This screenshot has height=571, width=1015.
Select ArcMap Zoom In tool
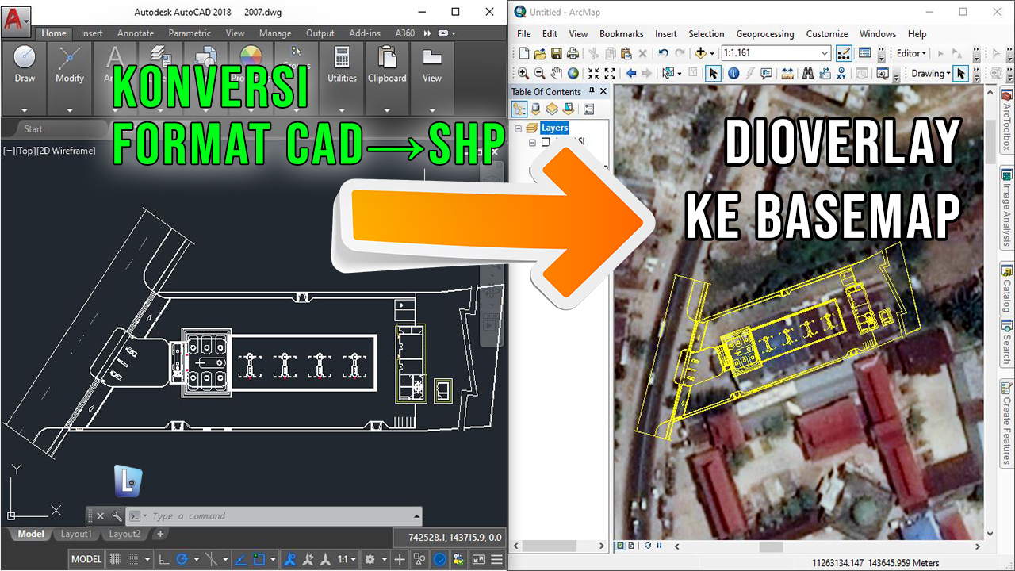[523, 74]
